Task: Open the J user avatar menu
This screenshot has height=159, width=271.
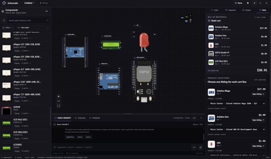Action: 254,3
